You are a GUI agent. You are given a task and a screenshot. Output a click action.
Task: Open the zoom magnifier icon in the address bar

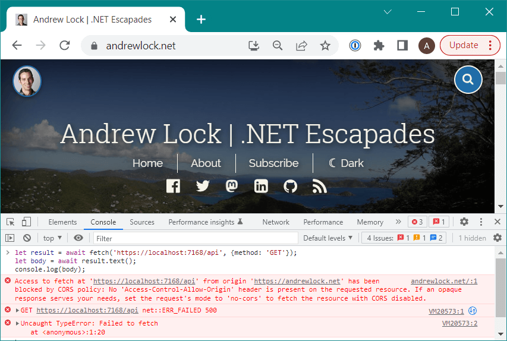tap(278, 46)
